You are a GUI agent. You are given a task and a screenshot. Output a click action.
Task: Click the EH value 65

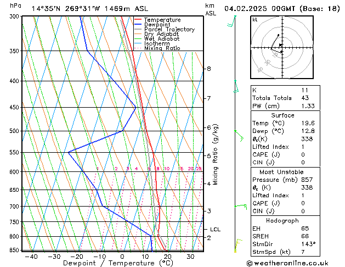pyautogui.click(x=305, y=229)
